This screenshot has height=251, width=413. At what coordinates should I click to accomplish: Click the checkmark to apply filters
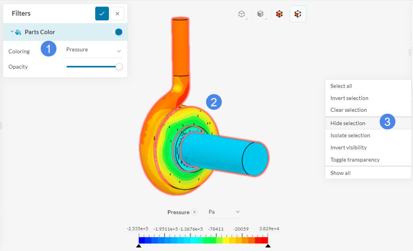102,13
